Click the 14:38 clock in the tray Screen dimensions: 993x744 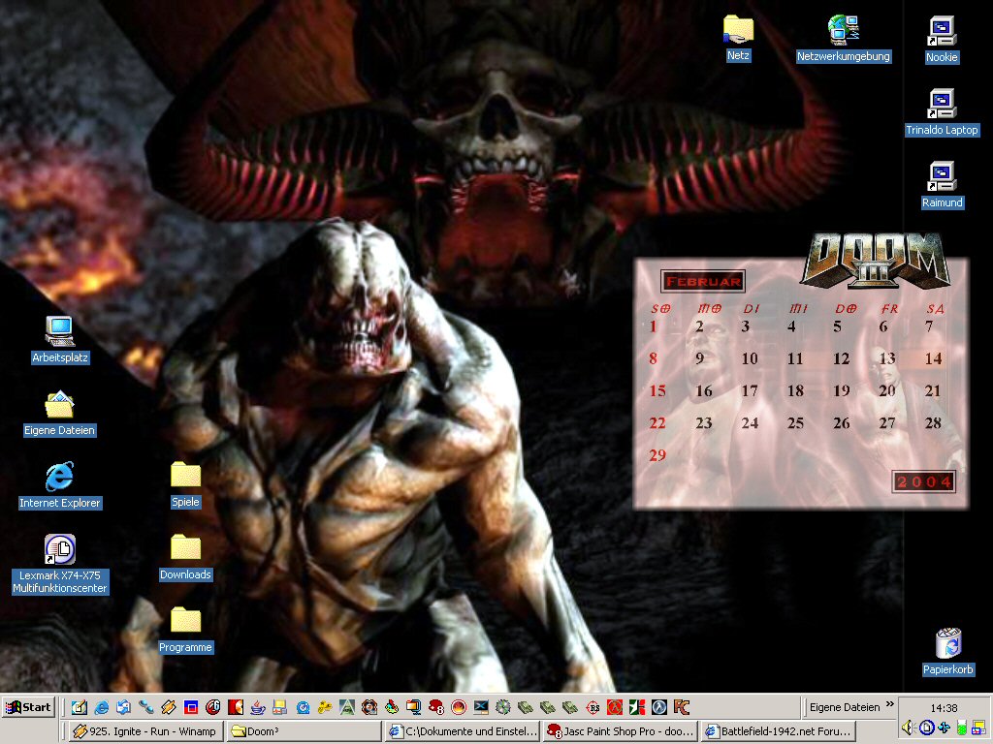(x=944, y=708)
